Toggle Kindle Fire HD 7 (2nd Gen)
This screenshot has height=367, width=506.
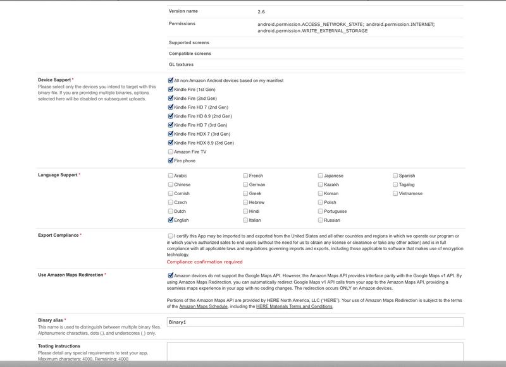(171, 107)
